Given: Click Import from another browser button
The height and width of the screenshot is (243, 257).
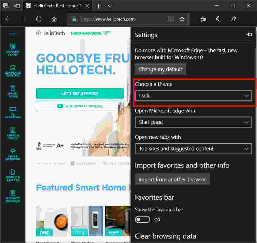Looking at the screenshot, I should 172,179.
